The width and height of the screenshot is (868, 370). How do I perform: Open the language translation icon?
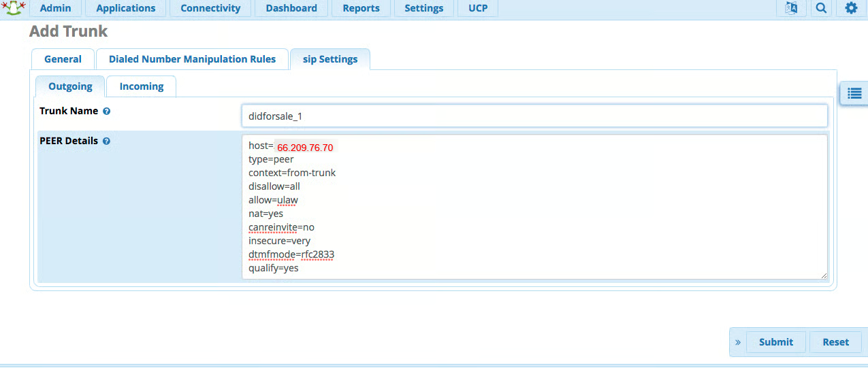click(791, 8)
